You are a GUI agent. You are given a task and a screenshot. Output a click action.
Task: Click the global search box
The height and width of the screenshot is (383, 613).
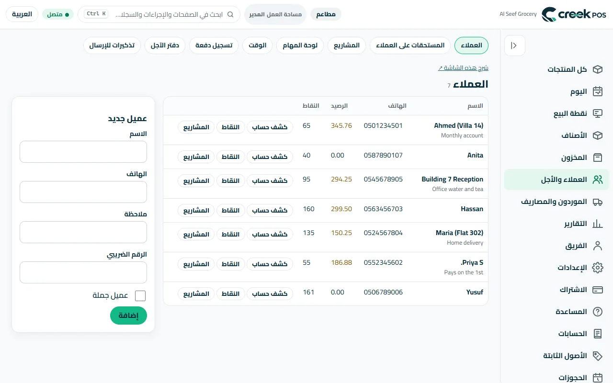[x=159, y=14]
